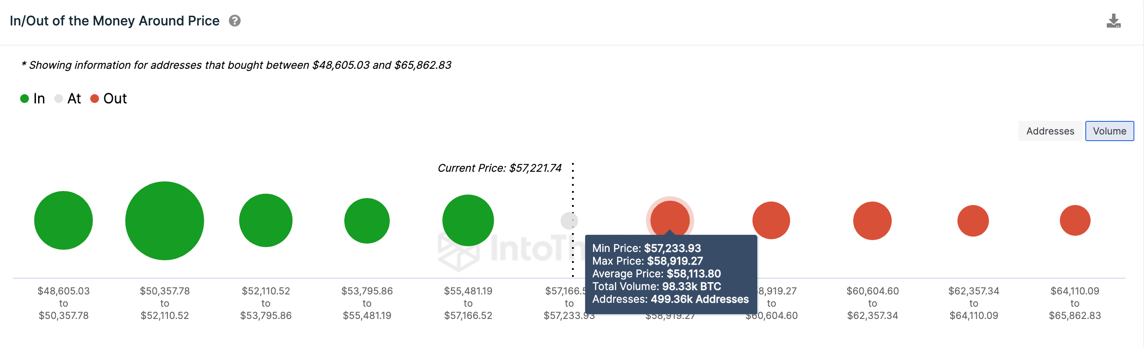This screenshot has height=347, width=1144.
Task: Switch to the Addresses view
Action: tap(1050, 131)
